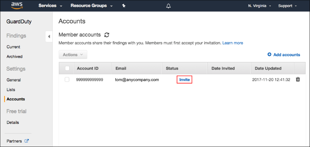This screenshot has width=310, height=147.
Task: Open the Lists settings page
Action: tap(11, 90)
